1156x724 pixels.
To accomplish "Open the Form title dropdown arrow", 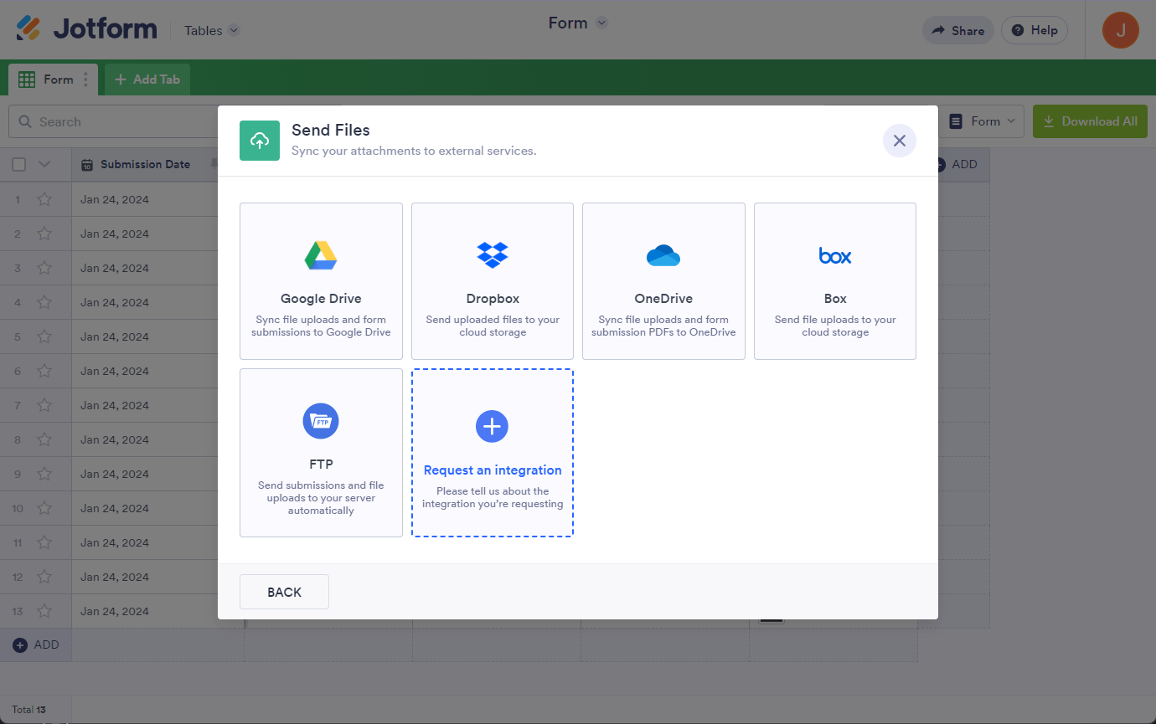I will point(601,23).
